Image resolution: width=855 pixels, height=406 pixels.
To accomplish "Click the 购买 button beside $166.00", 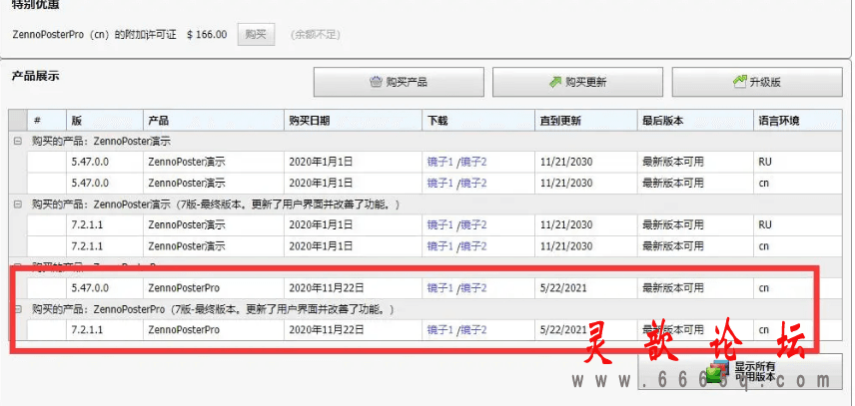I will click(256, 35).
